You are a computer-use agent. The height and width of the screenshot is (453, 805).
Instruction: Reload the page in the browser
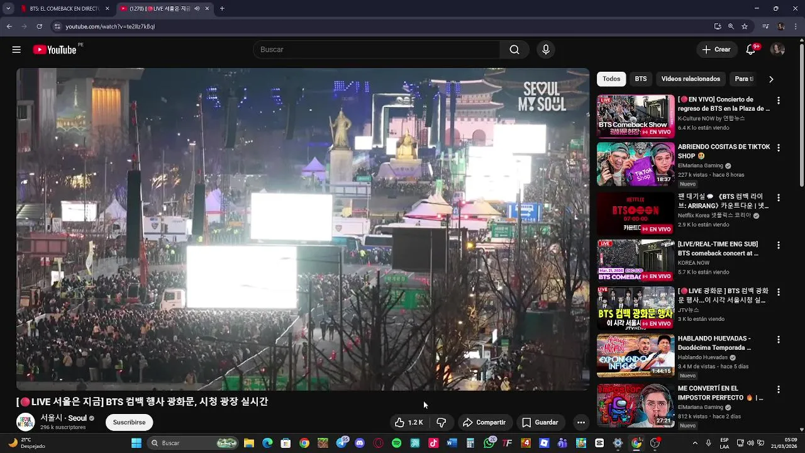(39, 26)
